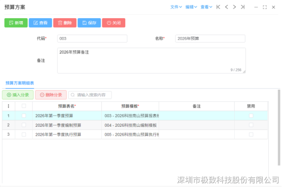The image size is (282, 187).
Task: Switch to the 预算方案明细表 tab
Action: click(20, 83)
